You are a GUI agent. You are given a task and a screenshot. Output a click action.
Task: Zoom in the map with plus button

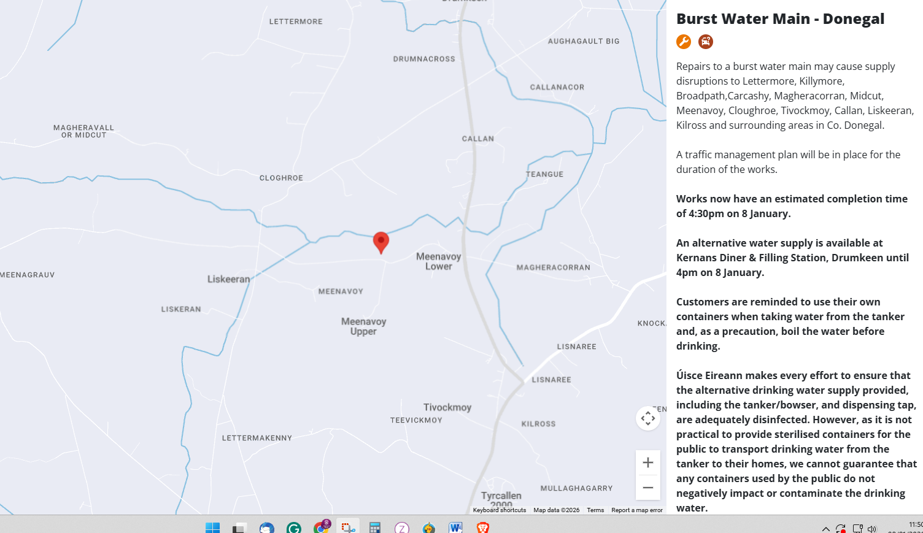tap(647, 462)
